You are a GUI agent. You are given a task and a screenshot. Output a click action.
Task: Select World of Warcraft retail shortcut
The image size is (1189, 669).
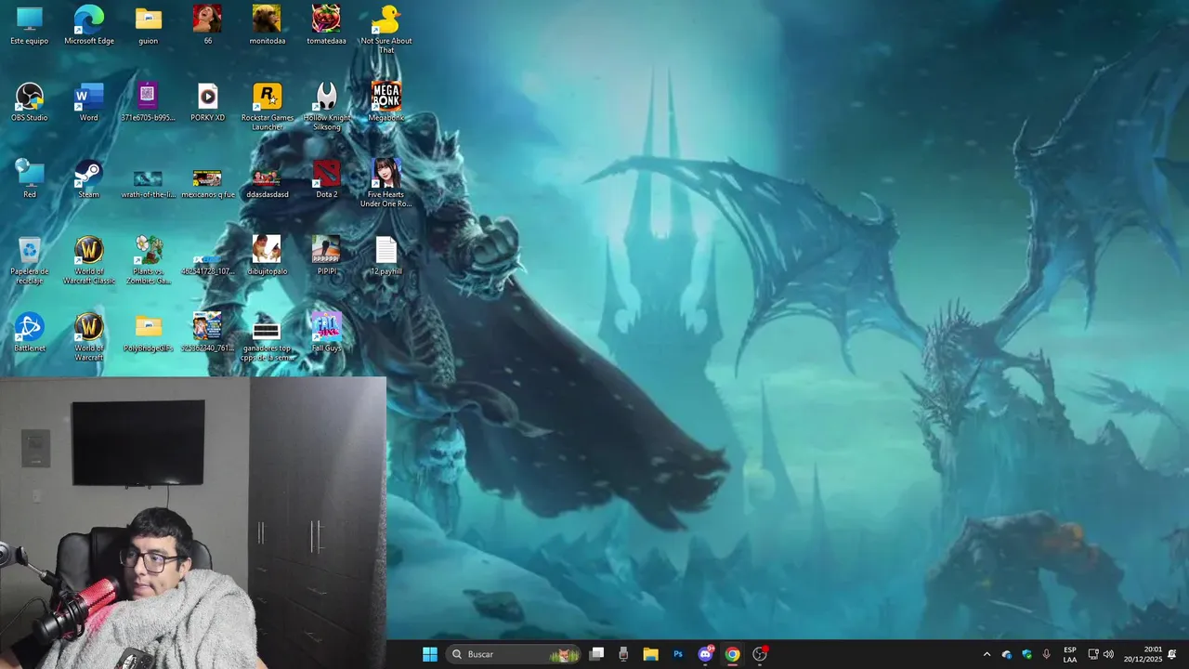(x=89, y=337)
